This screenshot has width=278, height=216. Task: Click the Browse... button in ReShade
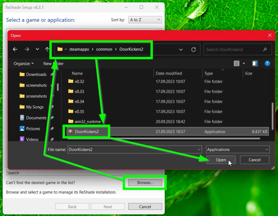(145, 182)
